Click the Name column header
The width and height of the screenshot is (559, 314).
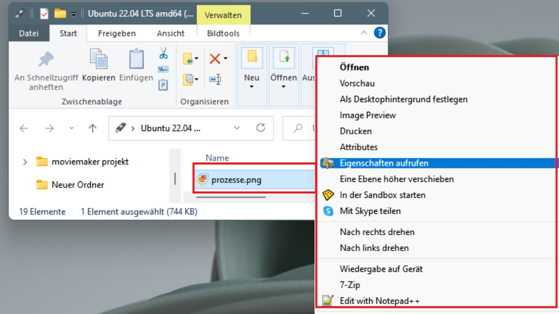click(x=217, y=158)
